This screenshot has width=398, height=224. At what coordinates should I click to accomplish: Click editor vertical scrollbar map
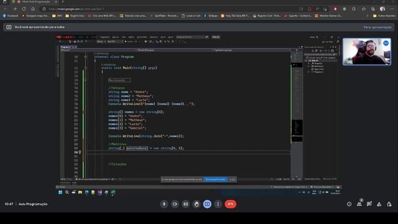297,114
